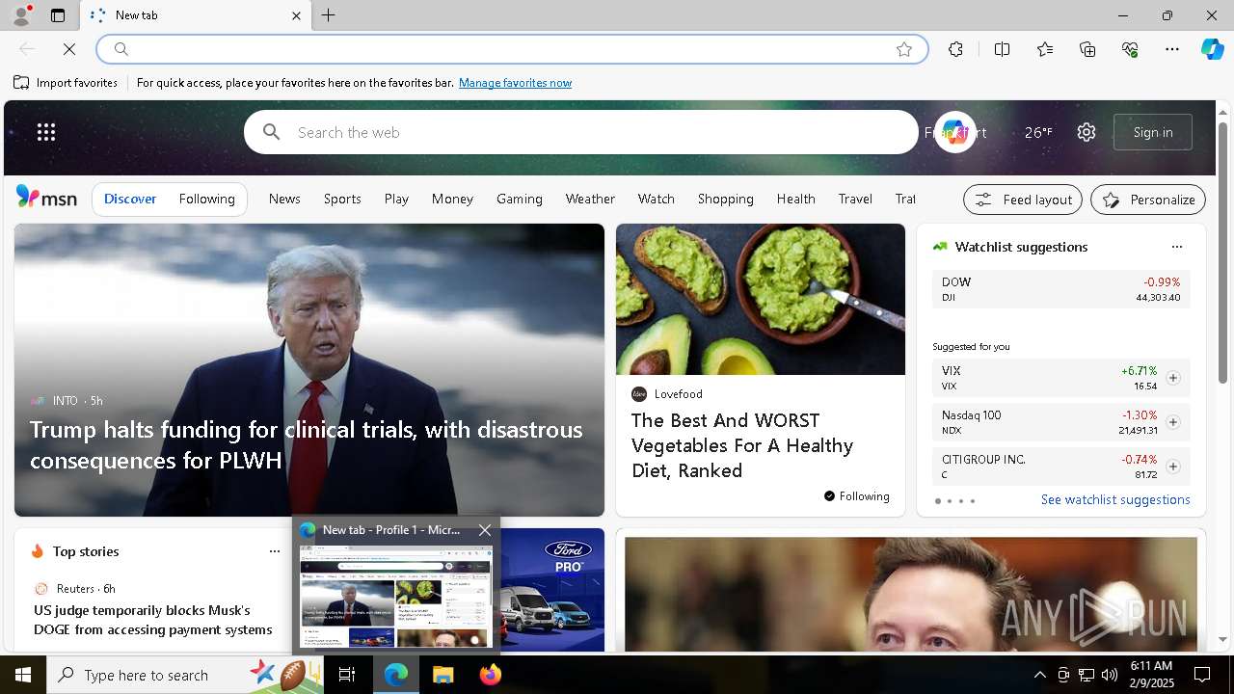Launch Firefox from the taskbar

coord(491,675)
